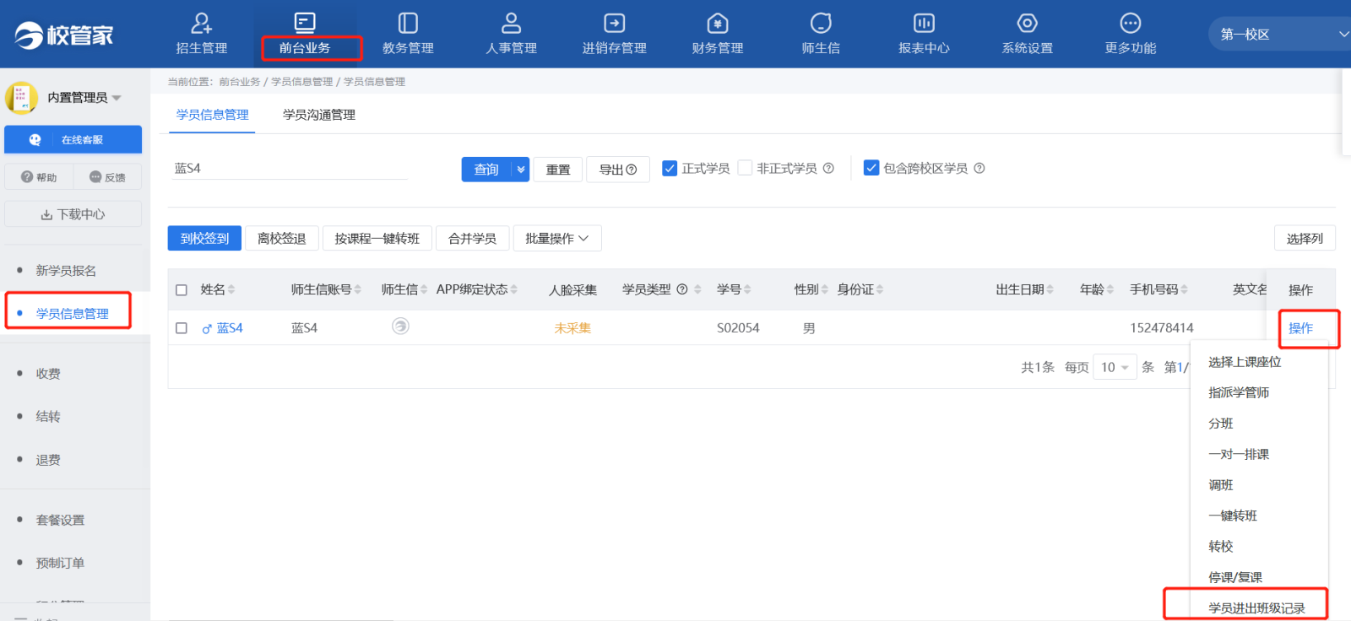
Task: Open 第一校区 campus selector
Action: (x=1279, y=34)
